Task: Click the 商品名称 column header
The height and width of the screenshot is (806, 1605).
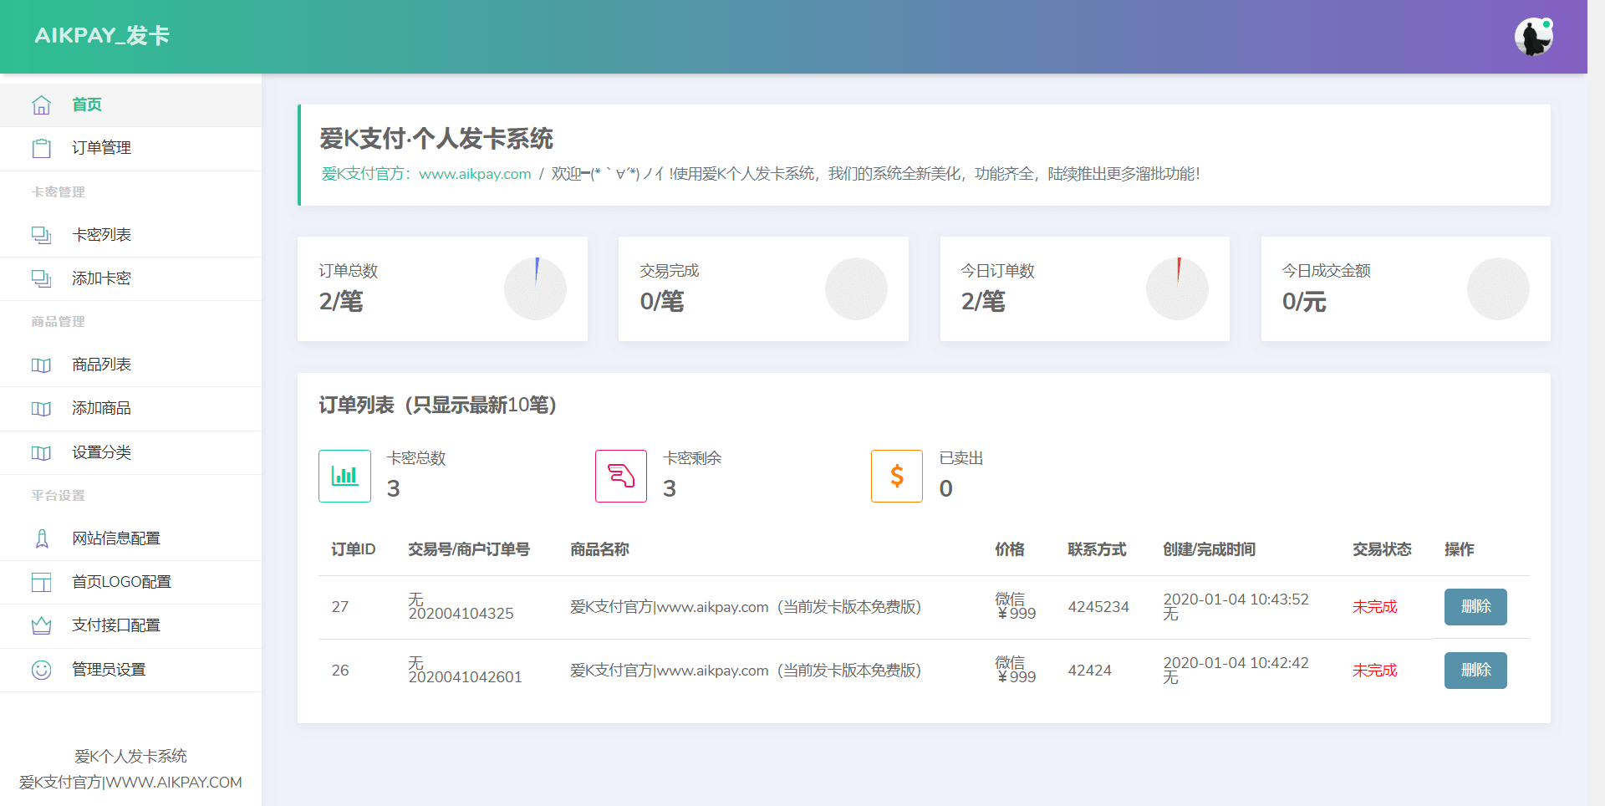Action: pos(599,549)
